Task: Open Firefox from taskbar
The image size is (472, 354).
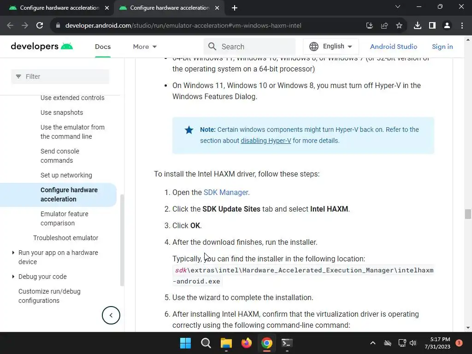Action: click(x=246, y=343)
